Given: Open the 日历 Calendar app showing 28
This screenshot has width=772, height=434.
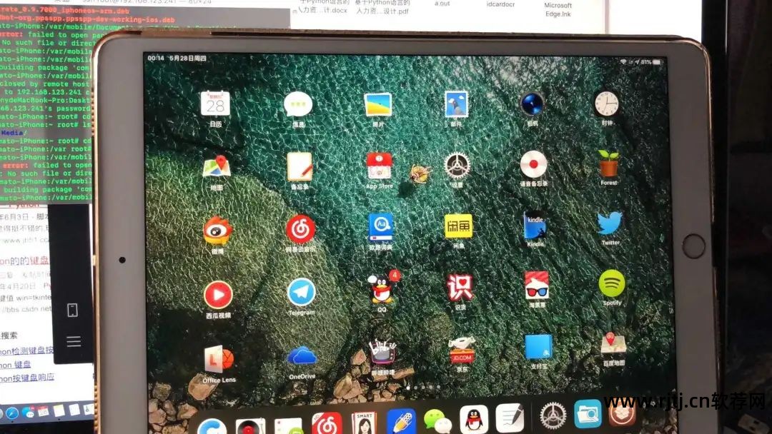Looking at the screenshot, I should pos(215,104).
